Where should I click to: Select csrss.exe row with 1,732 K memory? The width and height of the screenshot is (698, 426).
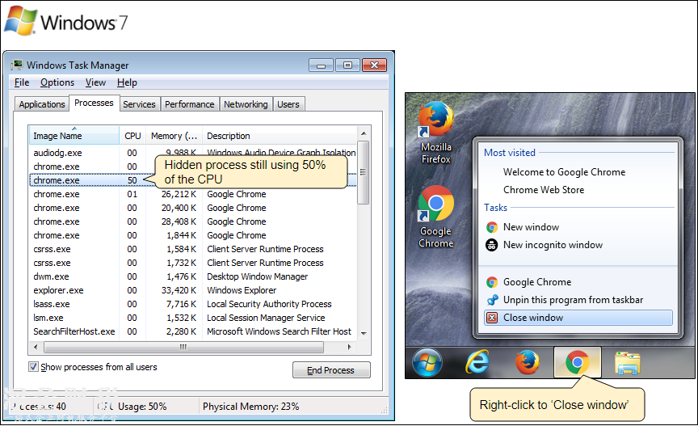point(193,263)
